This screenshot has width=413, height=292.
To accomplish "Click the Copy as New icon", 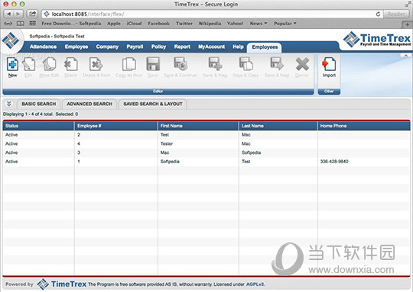I will point(129,64).
